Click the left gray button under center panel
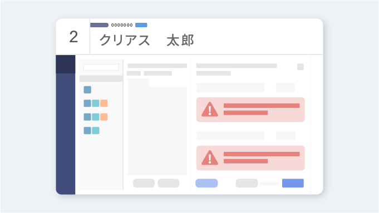Image resolution: width=379 pixels, height=213 pixels. [x=144, y=183]
